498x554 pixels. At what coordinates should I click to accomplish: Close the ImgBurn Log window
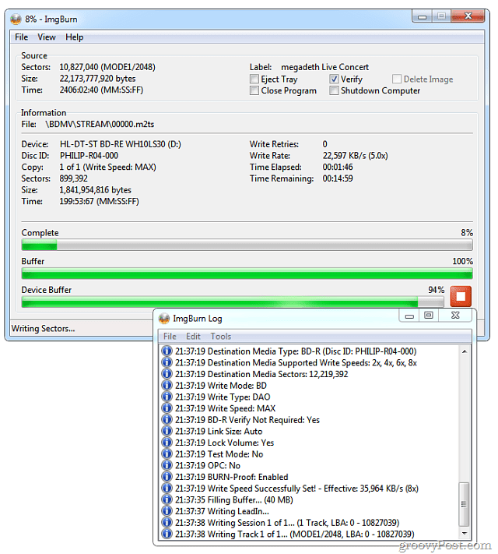point(455,316)
